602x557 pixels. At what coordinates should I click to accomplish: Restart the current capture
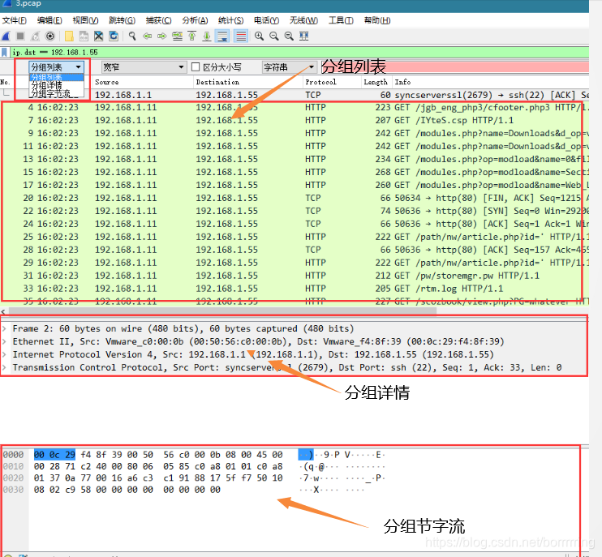click(36, 36)
